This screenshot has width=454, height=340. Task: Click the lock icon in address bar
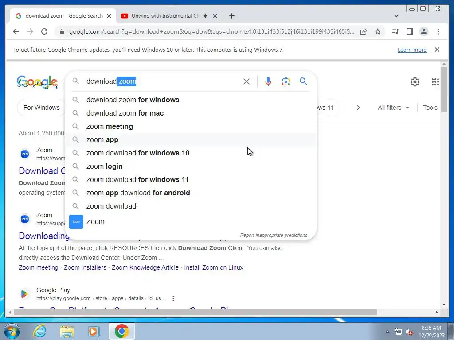(62, 31)
